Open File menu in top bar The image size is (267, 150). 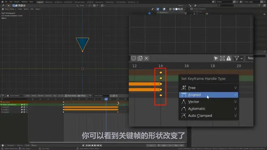(6, 2)
